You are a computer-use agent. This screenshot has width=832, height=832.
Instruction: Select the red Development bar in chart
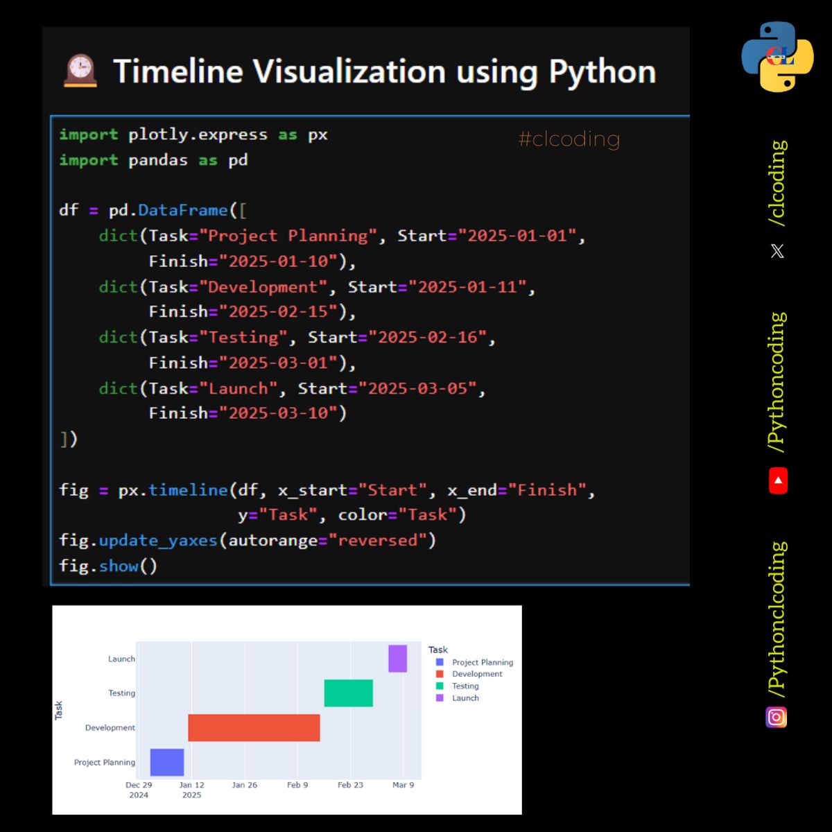[x=254, y=727]
